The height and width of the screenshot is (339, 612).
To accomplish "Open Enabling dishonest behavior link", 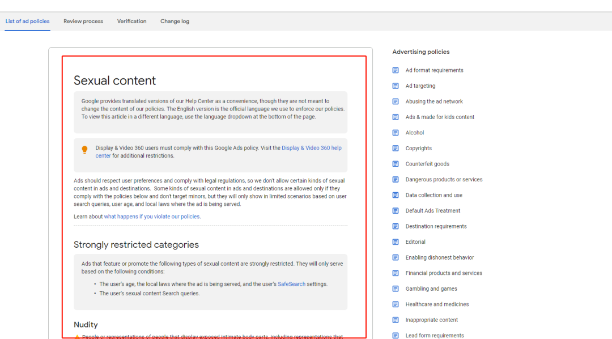I will pyautogui.click(x=440, y=258).
